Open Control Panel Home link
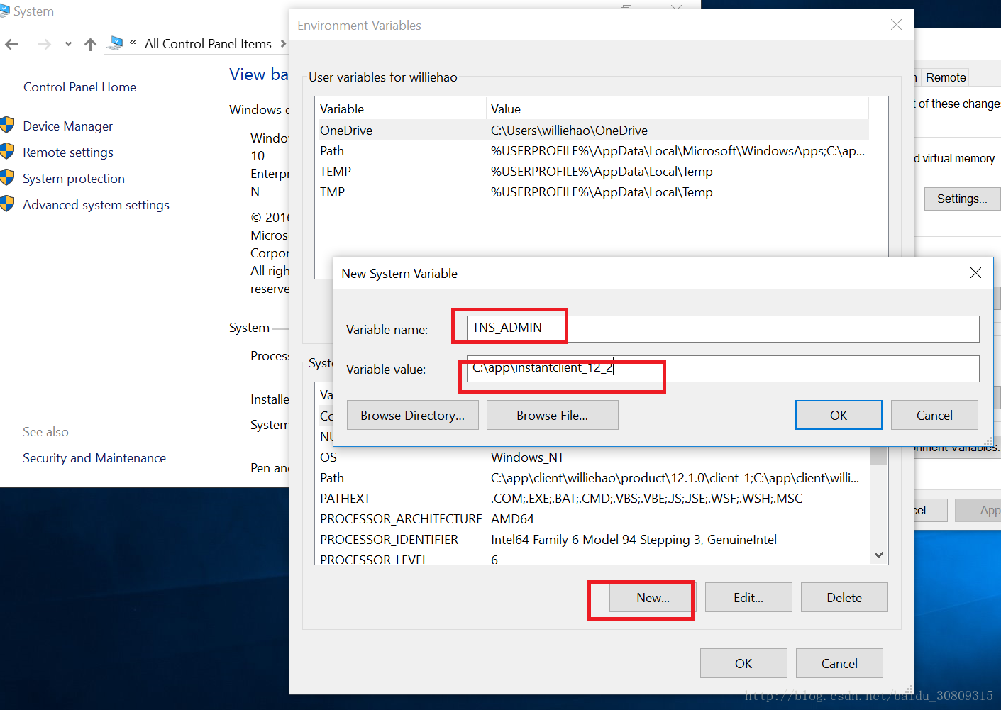The width and height of the screenshot is (1001, 710). [x=79, y=87]
